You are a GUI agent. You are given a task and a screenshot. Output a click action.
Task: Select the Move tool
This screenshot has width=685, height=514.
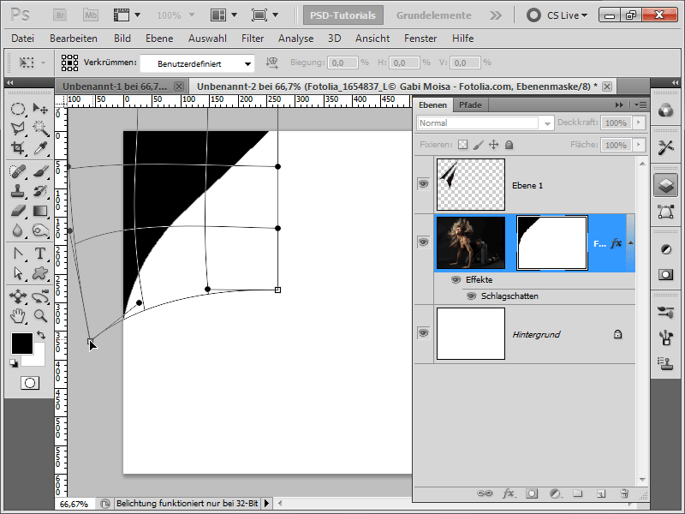tap(40, 109)
